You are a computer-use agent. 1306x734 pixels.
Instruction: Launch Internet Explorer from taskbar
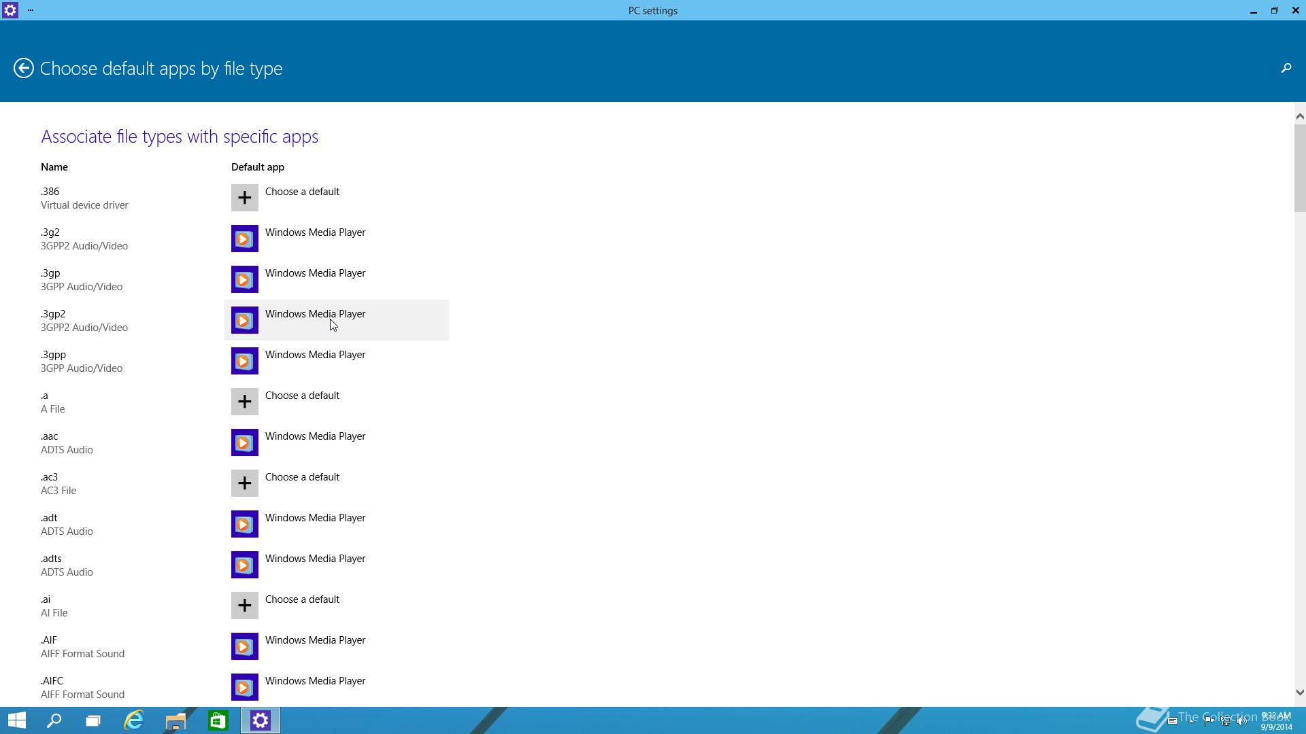click(134, 720)
